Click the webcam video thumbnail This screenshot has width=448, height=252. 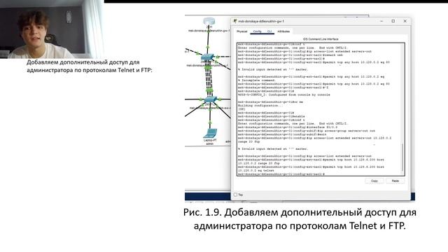(51, 29)
